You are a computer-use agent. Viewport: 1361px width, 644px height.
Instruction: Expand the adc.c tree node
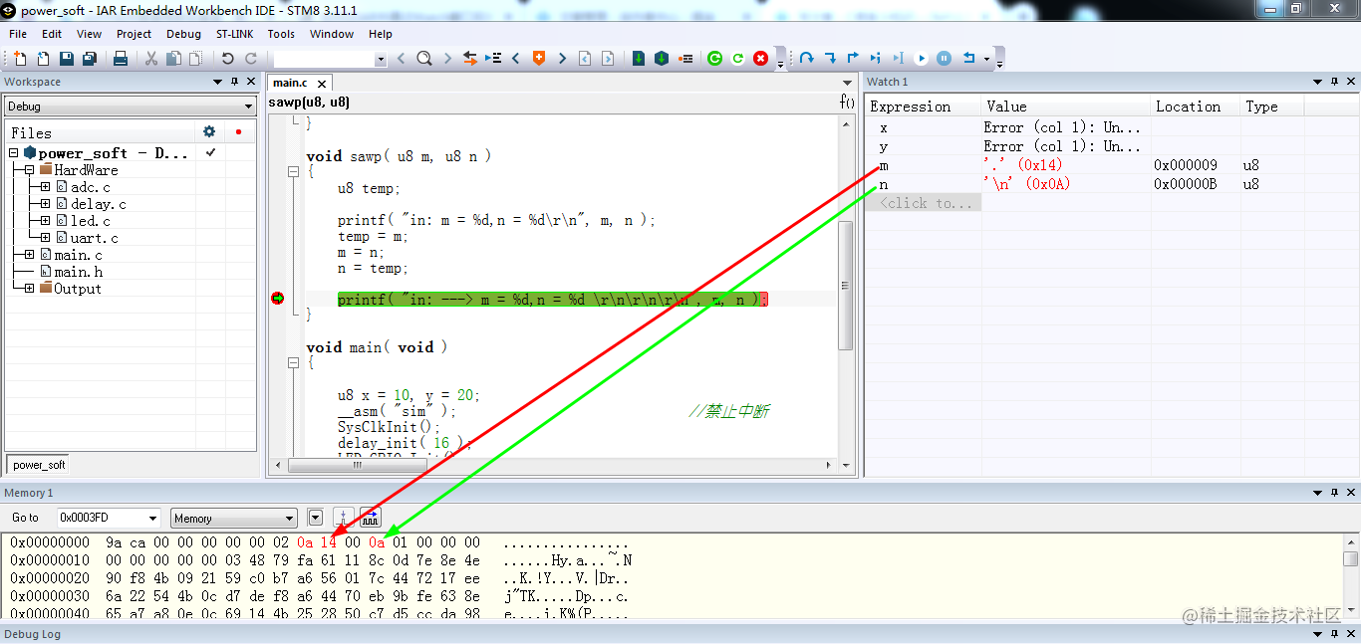pos(46,187)
